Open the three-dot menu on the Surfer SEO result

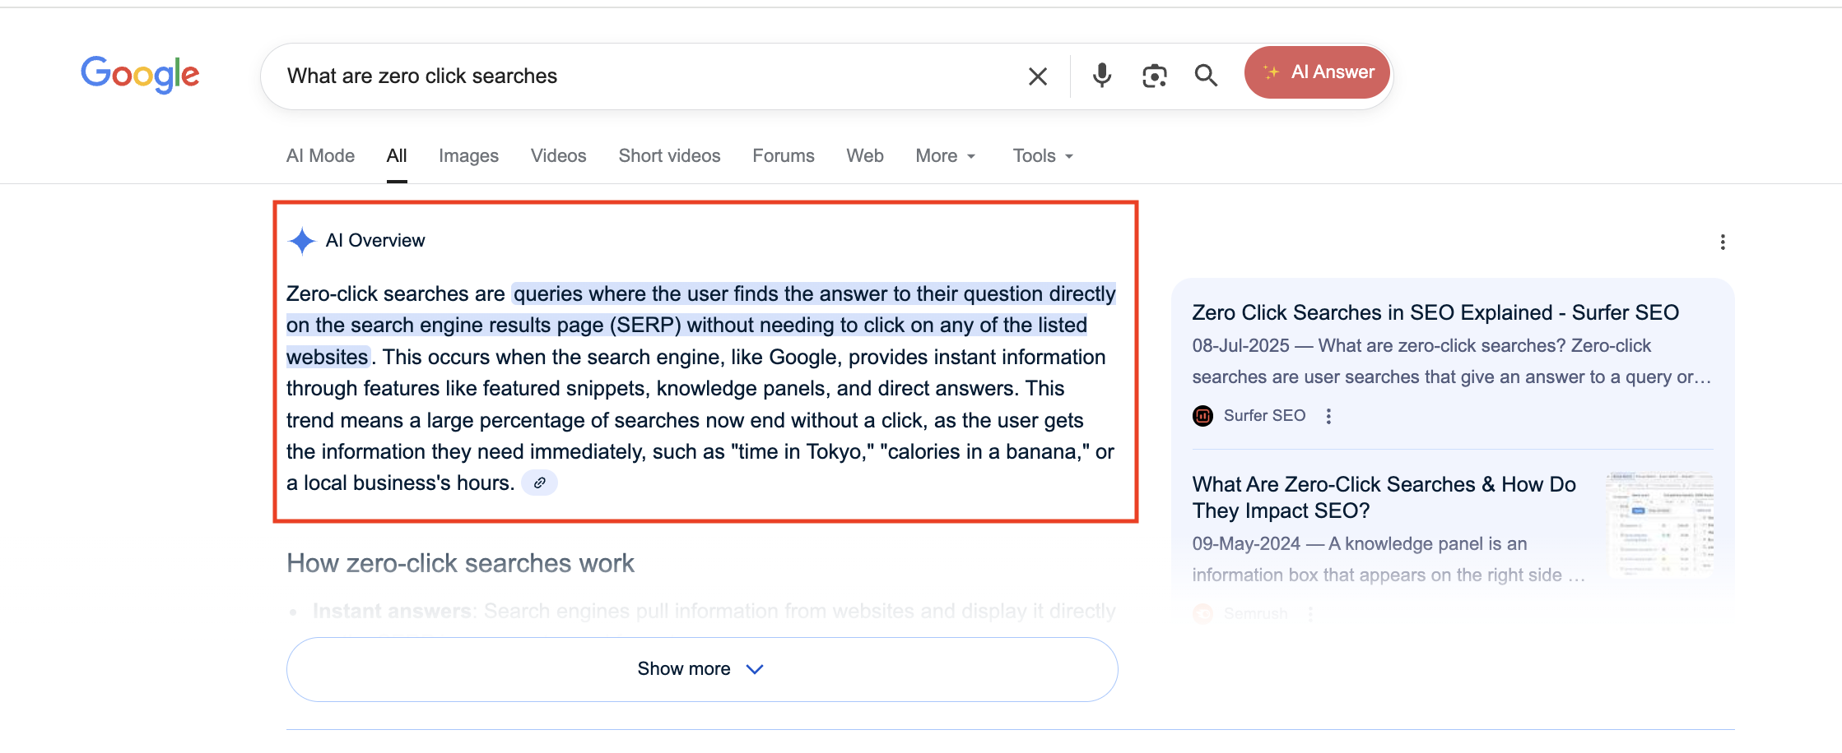tap(1328, 416)
